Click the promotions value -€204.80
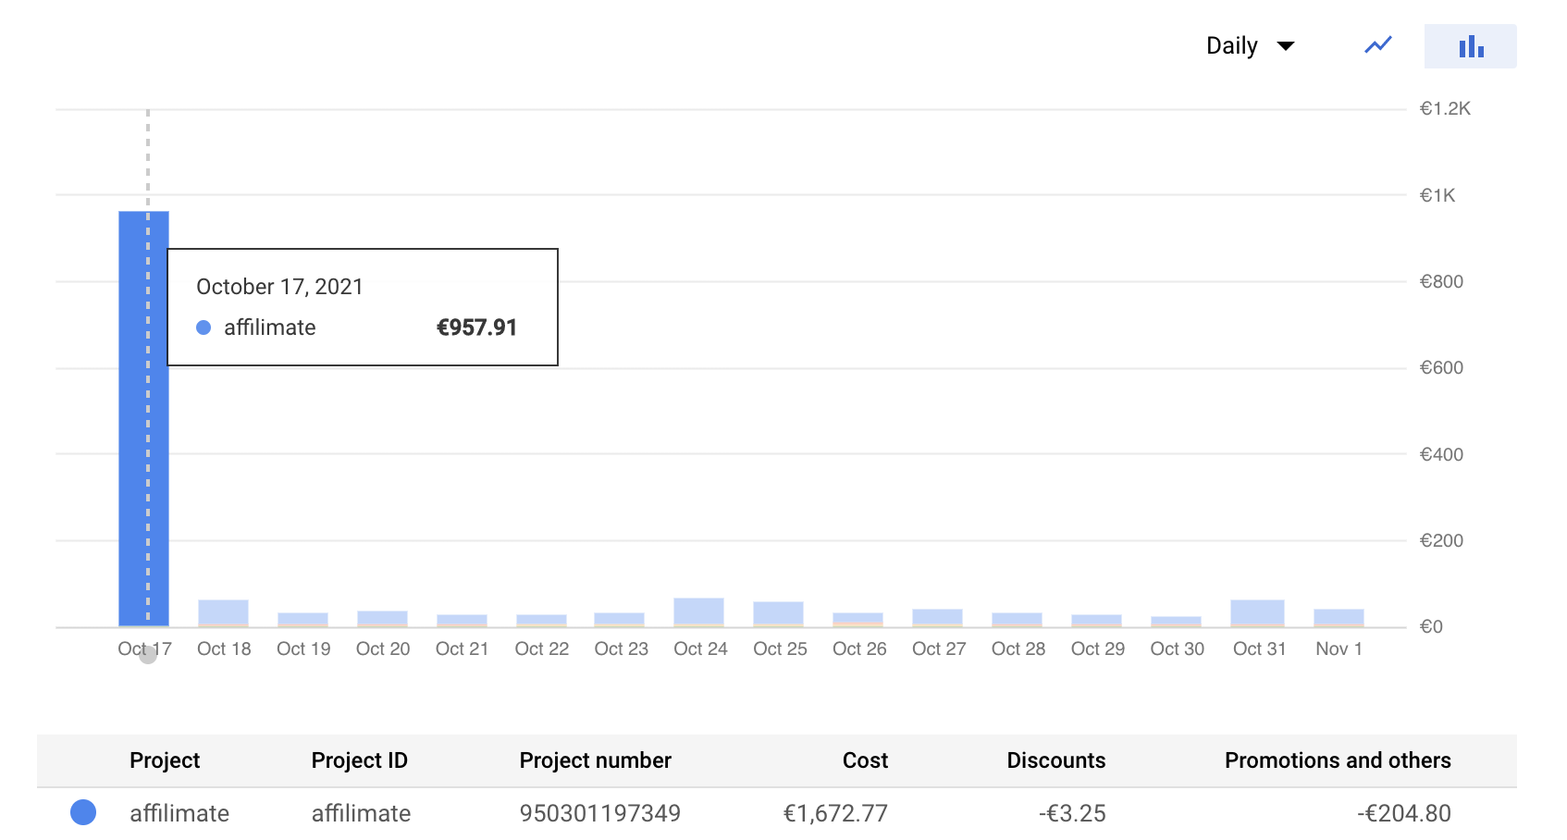This screenshot has height=840, width=1567. pyautogui.click(x=1403, y=813)
